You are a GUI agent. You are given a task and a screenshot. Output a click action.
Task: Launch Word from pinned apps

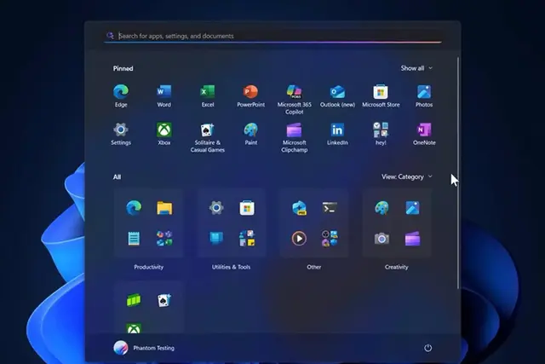click(x=163, y=95)
